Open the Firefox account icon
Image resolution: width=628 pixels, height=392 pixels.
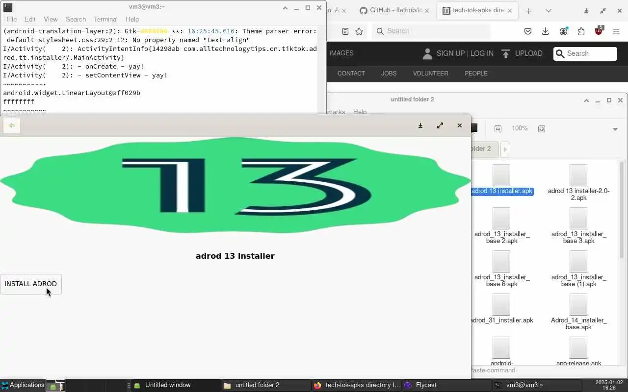tap(564, 31)
